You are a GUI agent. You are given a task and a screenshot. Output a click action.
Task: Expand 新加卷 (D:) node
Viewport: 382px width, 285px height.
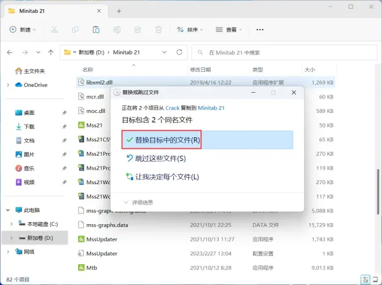12,237
